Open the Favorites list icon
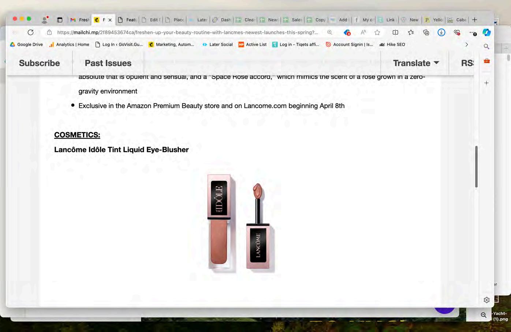 pos(411,33)
